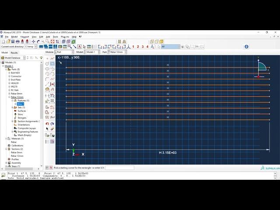
Task: Select the IPE270 part
Action: click(x=14, y=87)
